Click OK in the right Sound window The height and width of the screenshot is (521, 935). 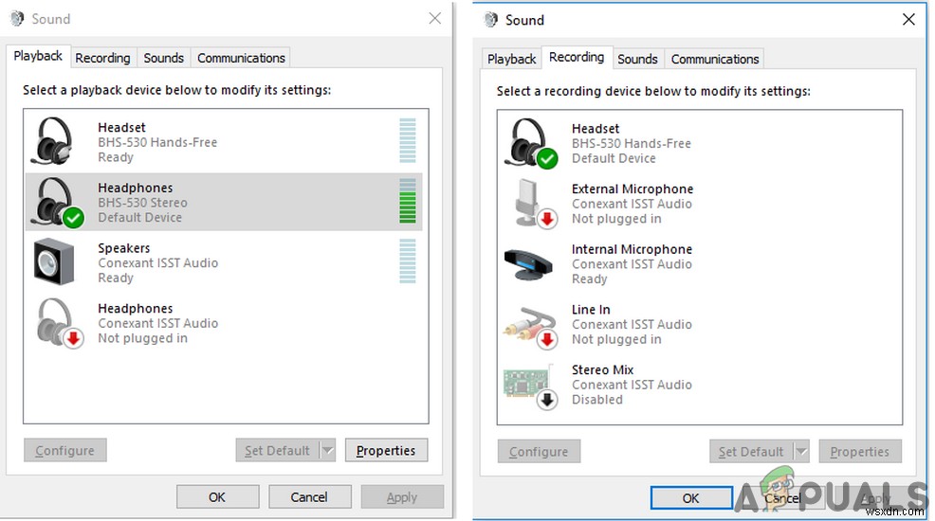point(691,498)
